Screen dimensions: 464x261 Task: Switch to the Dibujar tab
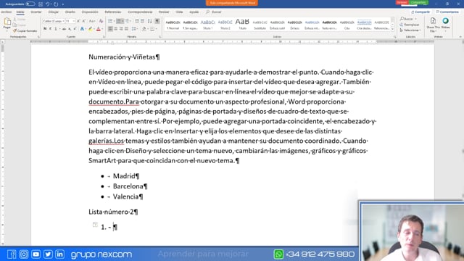(53, 12)
